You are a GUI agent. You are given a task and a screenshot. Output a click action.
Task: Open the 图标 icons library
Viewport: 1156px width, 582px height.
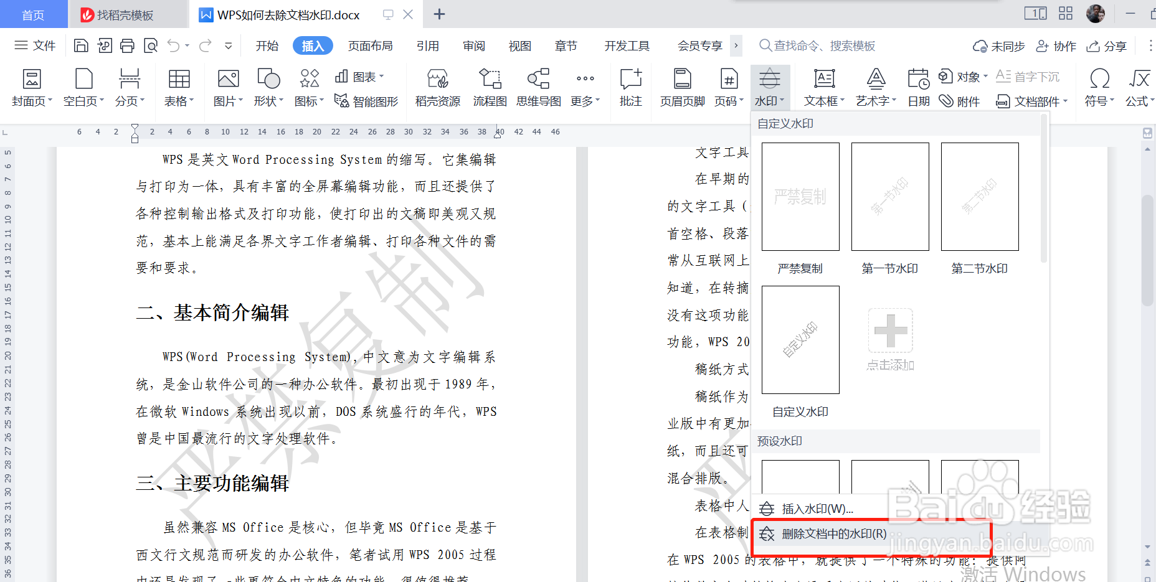point(309,88)
